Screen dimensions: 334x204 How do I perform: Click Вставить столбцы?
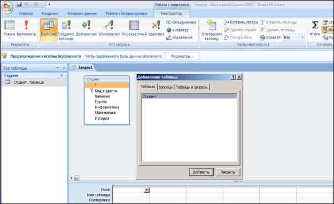point(278,22)
